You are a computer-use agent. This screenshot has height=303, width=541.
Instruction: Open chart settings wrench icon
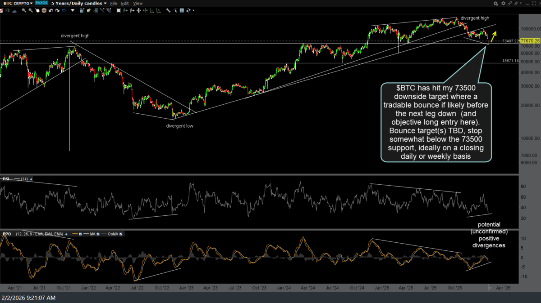[x=168, y=11]
